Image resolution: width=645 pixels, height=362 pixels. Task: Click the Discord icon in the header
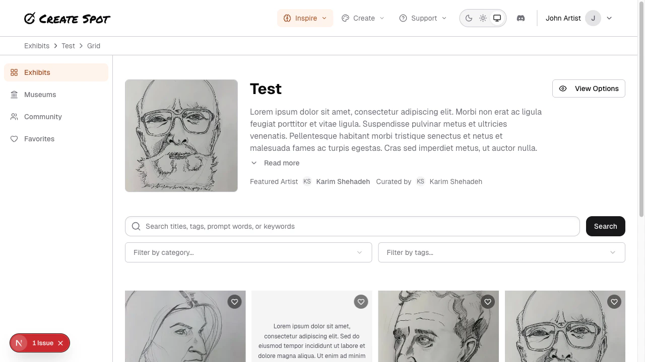click(521, 18)
